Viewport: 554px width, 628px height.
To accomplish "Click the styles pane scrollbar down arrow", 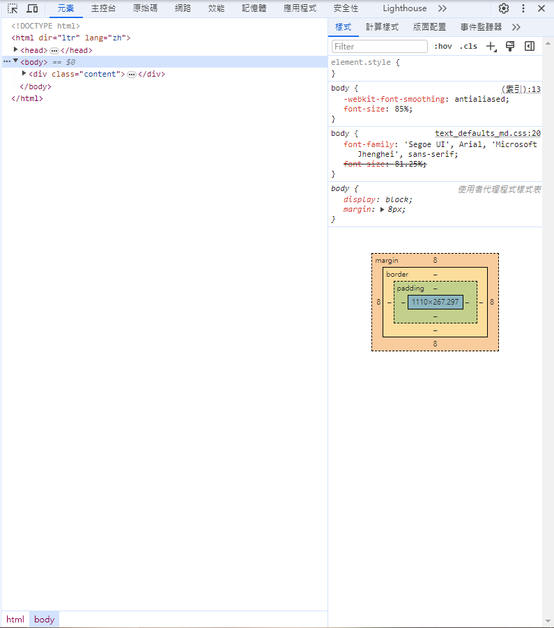I will coord(548,621).
